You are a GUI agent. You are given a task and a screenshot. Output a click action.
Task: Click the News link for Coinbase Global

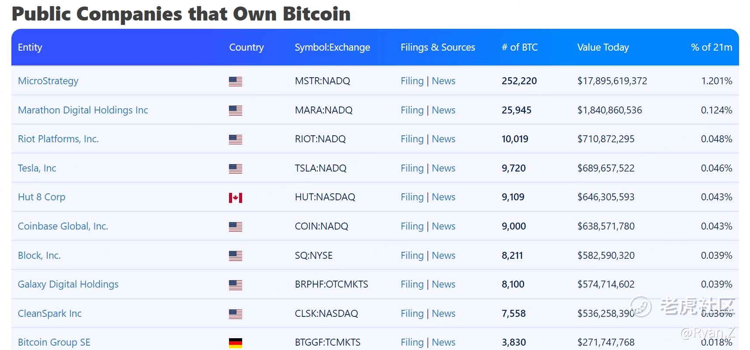point(443,226)
